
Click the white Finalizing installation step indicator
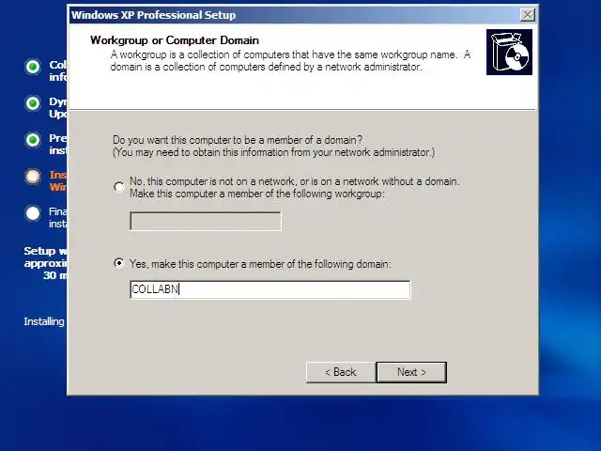tap(33, 213)
